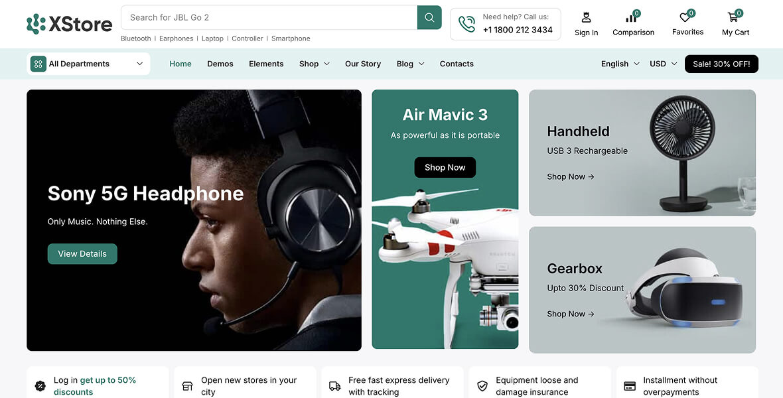The height and width of the screenshot is (398, 783).
Task: Click the VR headset product image
Action: [684, 289]
